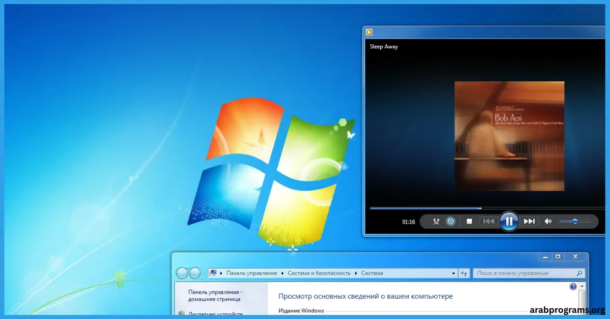The image size is (610, 319).
Task: Click the Media Player title bar icon
Action: click(x=370, y=33)
